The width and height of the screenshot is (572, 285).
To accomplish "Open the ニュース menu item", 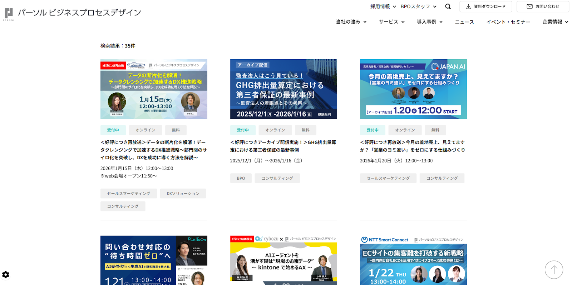I will [x=464, y=22].
